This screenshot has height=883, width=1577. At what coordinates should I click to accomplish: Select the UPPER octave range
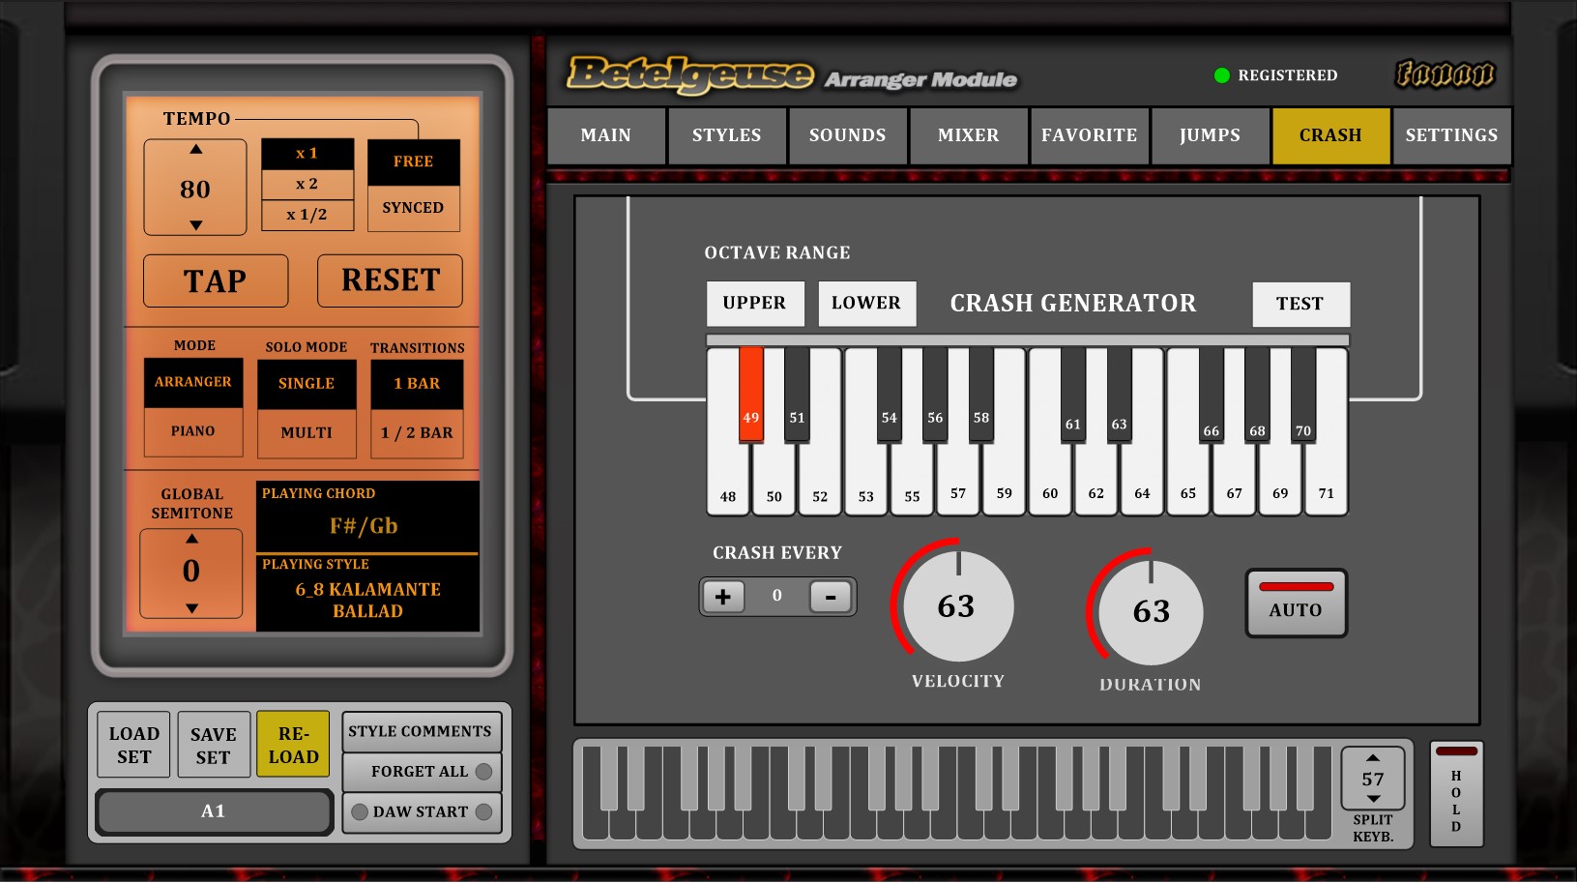point(754,303)
